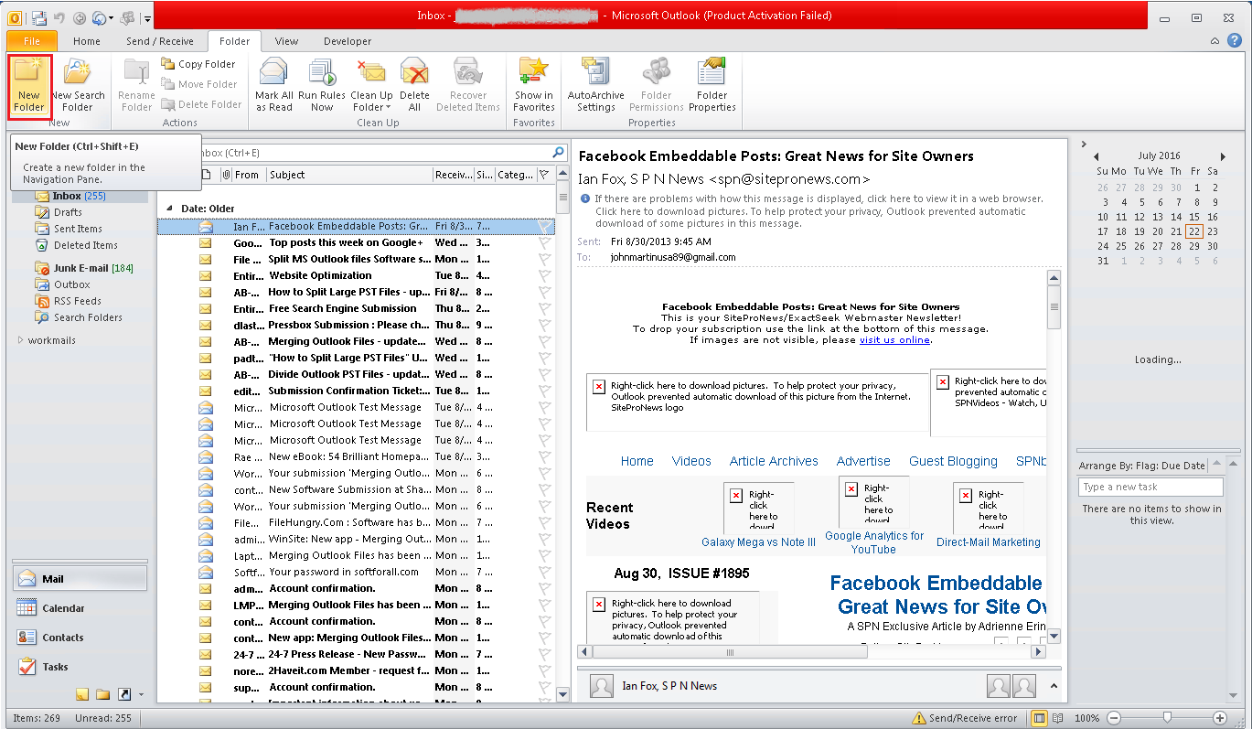
Task: Switch to Normal view button in status bar
Action: (1039, 718)
